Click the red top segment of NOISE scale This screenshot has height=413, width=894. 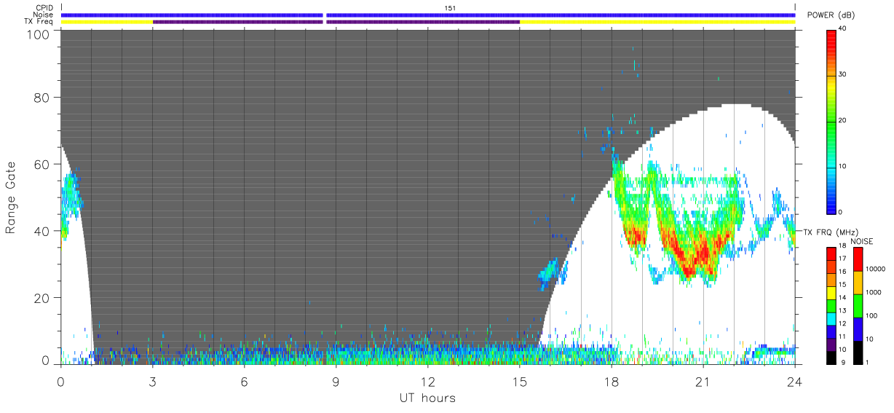(858, 259)
